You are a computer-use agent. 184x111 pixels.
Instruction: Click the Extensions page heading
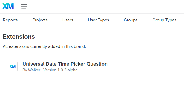19,37
